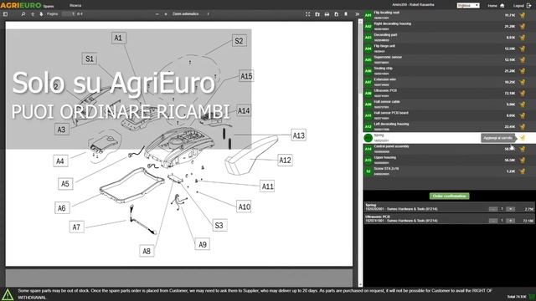The height and width of the screenshot is (301, 536).
Task: Open file icon in viewer toolbar
Action: (x=317, y=14)
